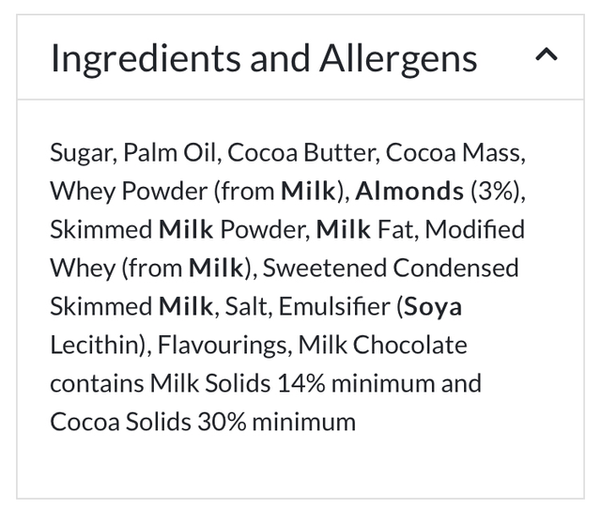
Task: Click the "Whey Powder" ingredient text
Action: click(128, 192)
